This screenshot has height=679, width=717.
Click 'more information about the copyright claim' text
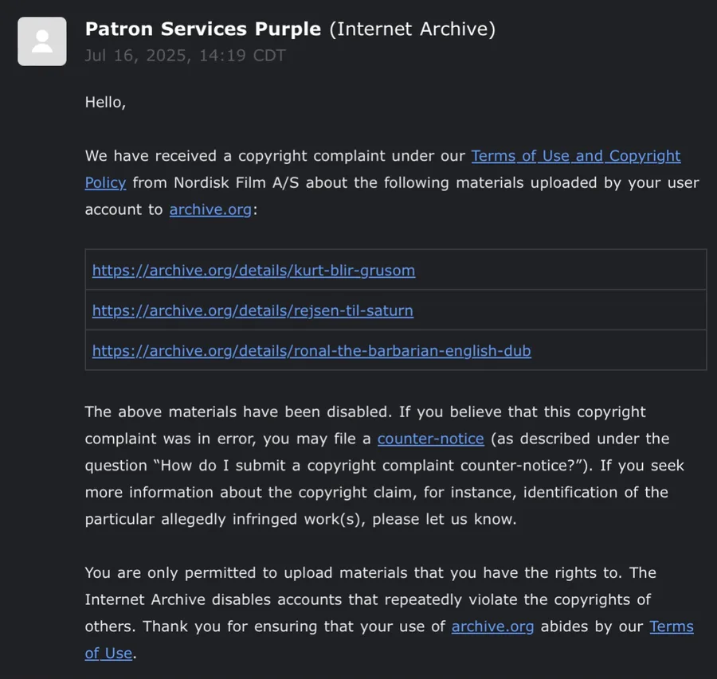(x=251, y=492)
